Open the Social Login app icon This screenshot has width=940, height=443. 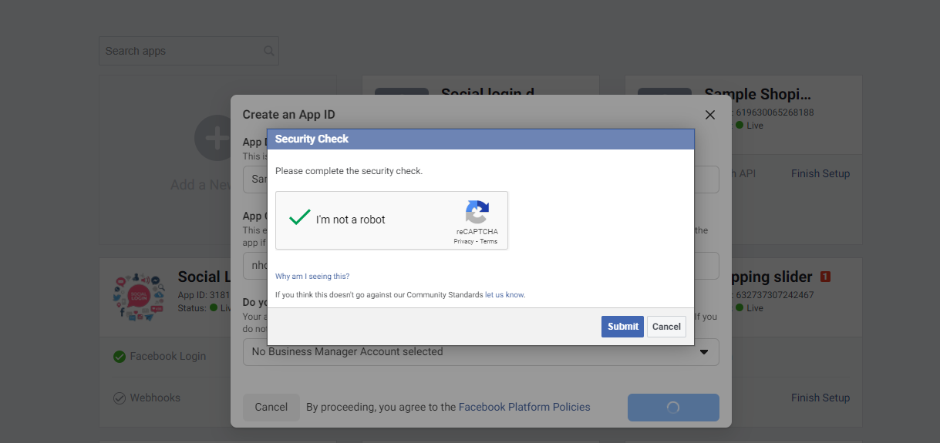(x=138, y=295)
